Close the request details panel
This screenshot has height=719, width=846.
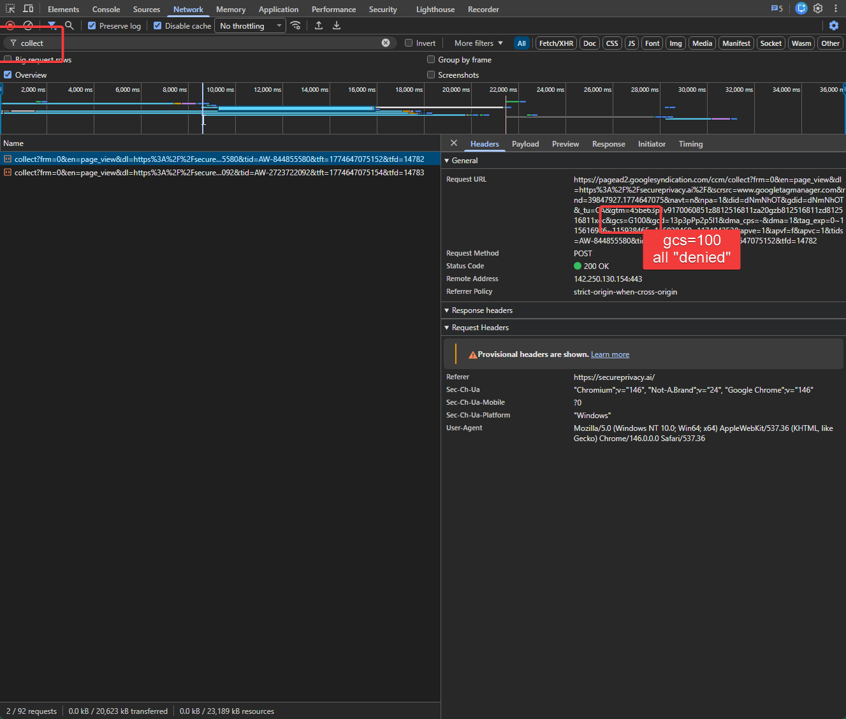click(454, 143)
